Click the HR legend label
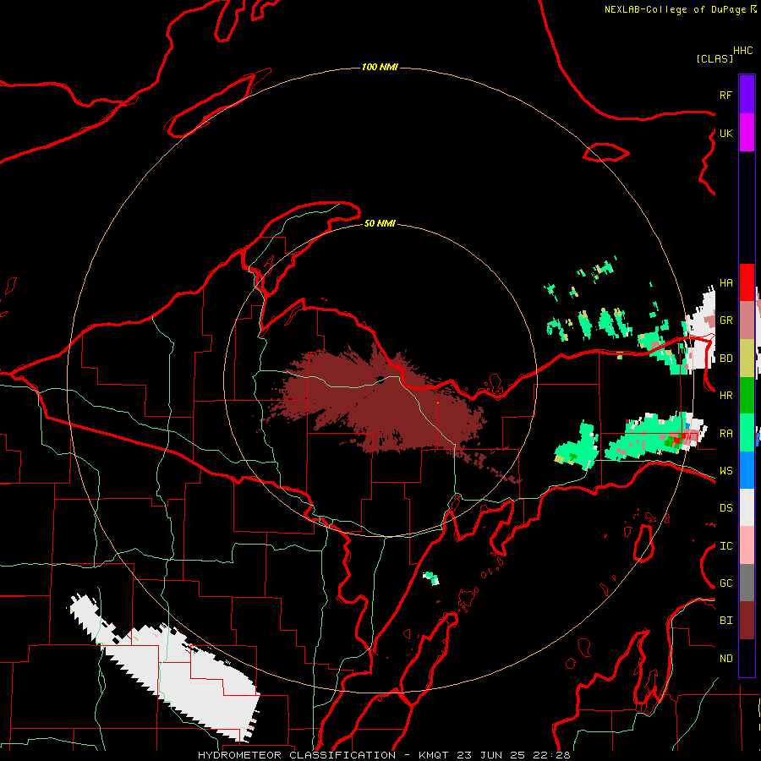 coord(725,396)
